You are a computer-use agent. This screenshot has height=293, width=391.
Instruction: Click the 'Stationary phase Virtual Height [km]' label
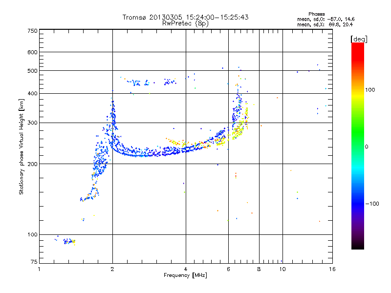tap(22, 146)
